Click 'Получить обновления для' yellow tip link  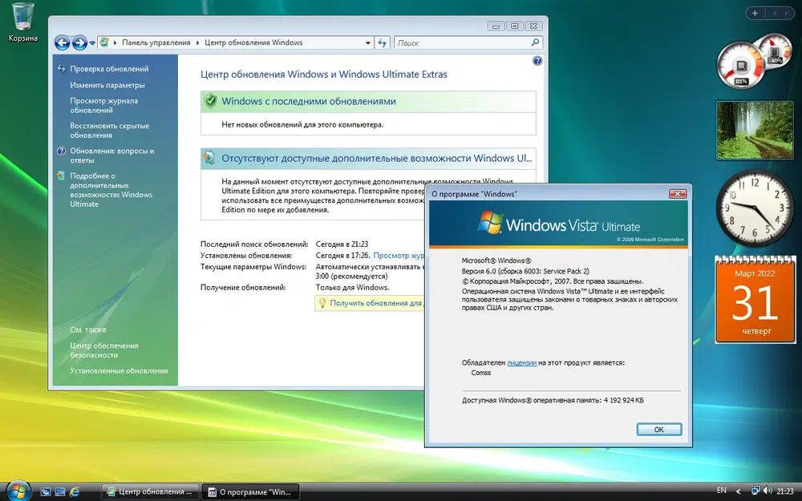(376, 303)
